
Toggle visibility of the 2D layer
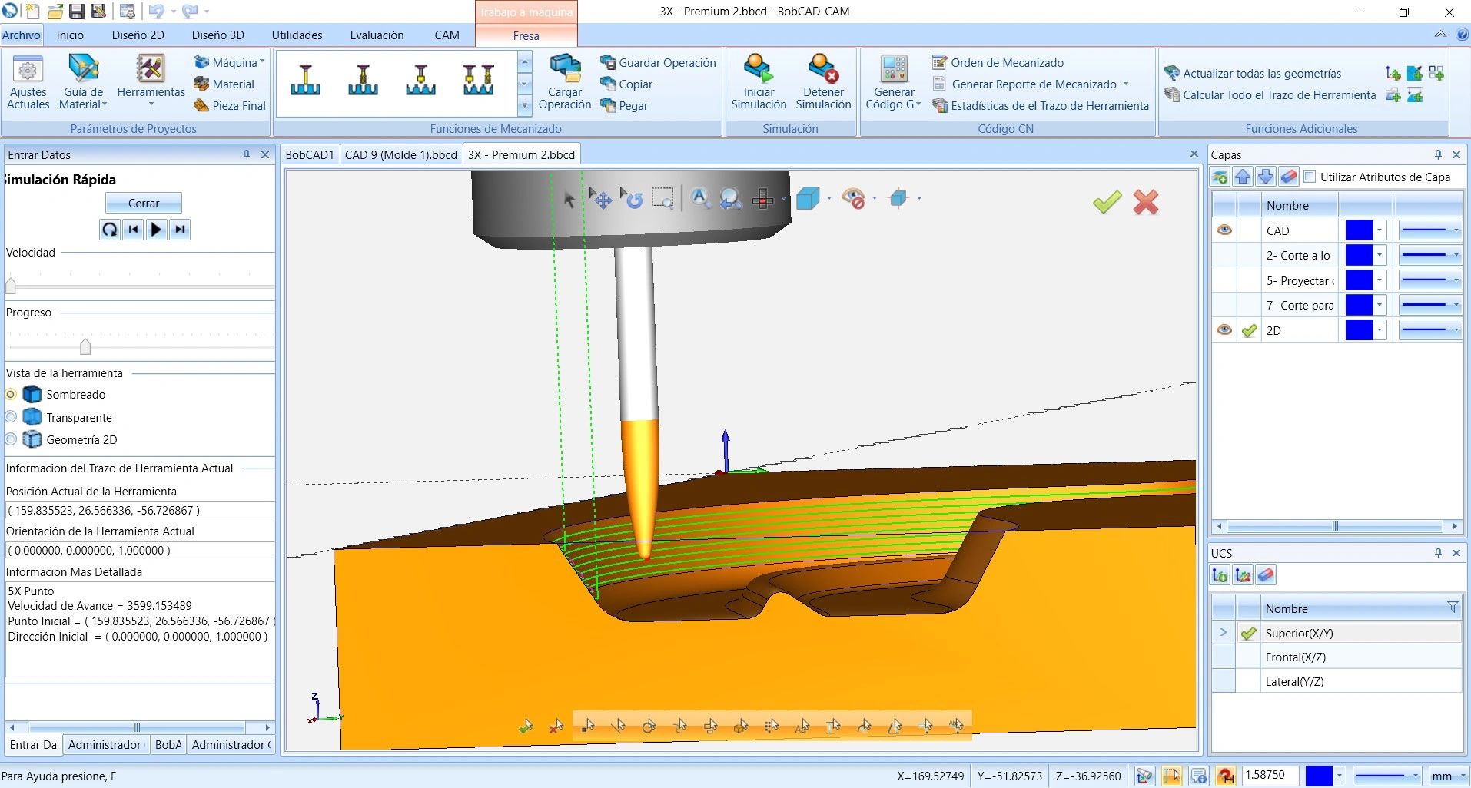click(x=1224, y=329)
